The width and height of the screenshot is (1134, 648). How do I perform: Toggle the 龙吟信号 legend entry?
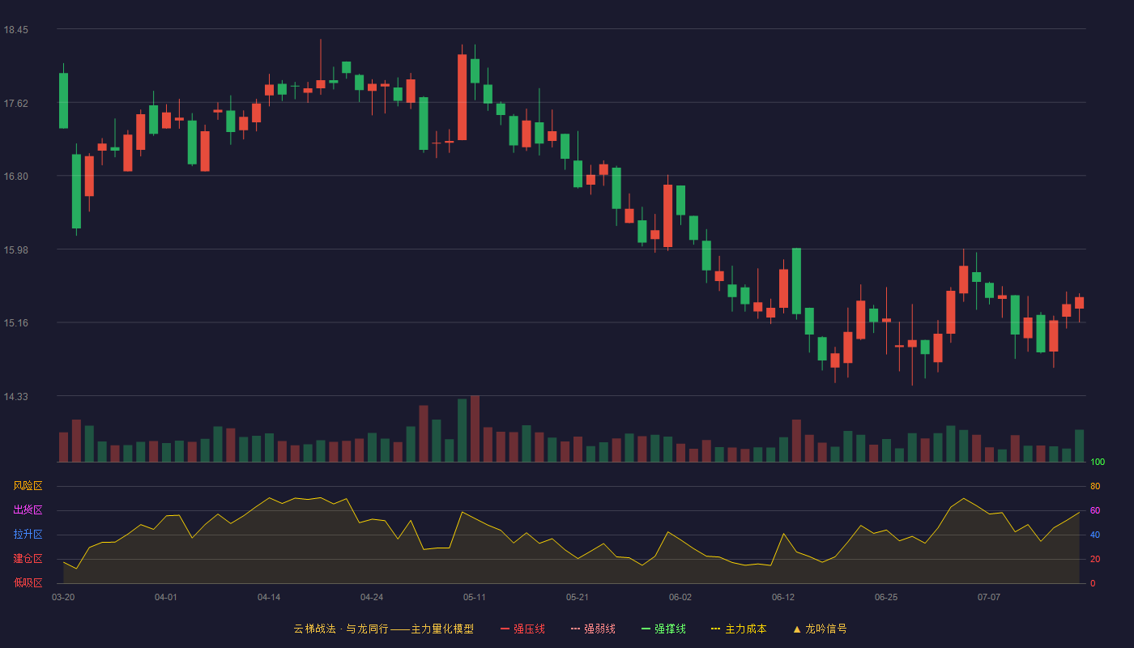pyautogui.click(x=820, y=629)
